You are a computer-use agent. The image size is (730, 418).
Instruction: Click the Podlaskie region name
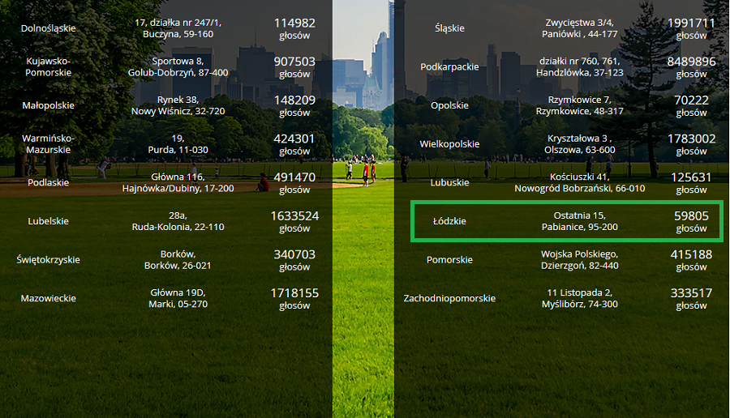click(49, 183)
